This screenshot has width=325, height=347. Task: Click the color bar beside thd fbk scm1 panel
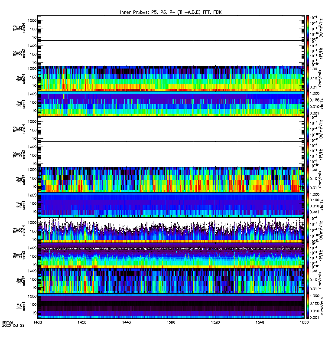coord(308,205)
